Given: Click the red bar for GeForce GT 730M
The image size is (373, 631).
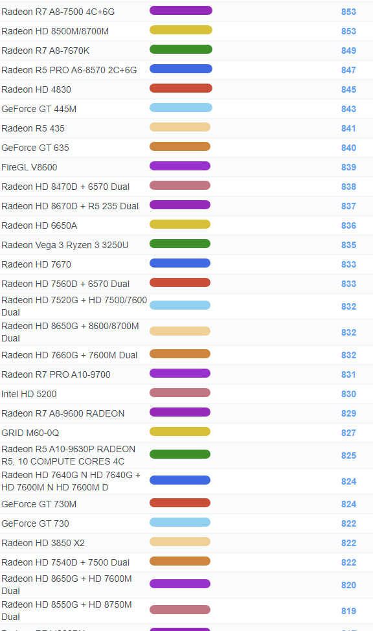Looking at the screenshot, I should pyautogui.click(x=180, y=502).
